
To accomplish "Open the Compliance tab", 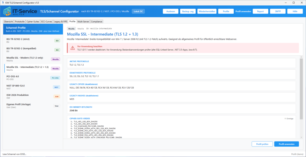I will click(x=97, y=21).
